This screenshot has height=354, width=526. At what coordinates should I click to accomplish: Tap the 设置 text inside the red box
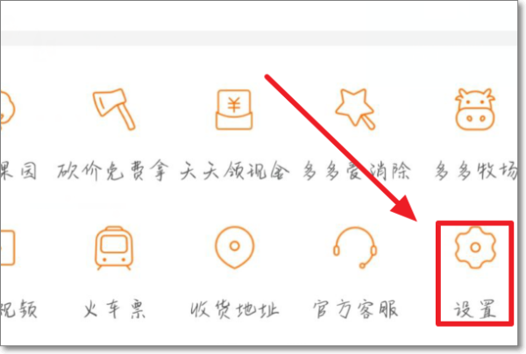click(474, 309)
